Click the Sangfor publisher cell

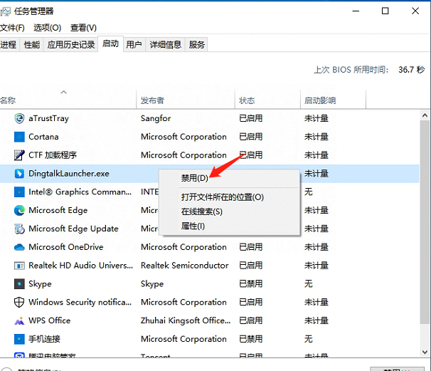point(156,119)
